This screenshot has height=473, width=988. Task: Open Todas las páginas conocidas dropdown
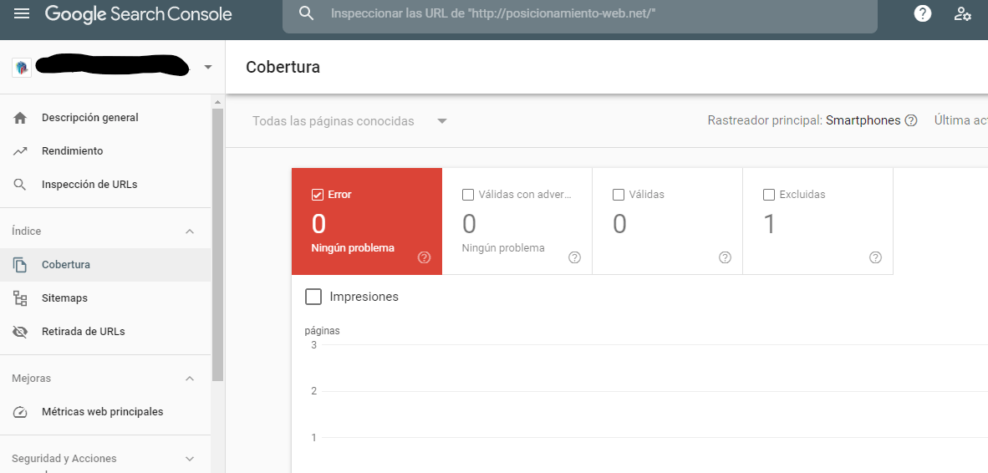coord(349,121)
